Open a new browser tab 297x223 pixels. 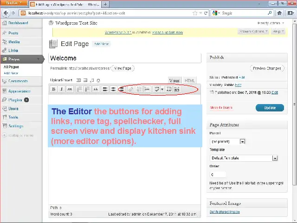pos(105,4)
